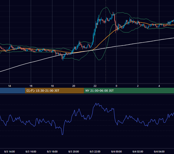
Task: Click the '9/4 04:00' label on oscillator axis
Action: pos(159,151)
